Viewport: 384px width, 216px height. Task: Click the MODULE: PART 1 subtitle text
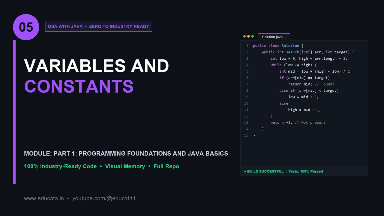pos(126,154)
